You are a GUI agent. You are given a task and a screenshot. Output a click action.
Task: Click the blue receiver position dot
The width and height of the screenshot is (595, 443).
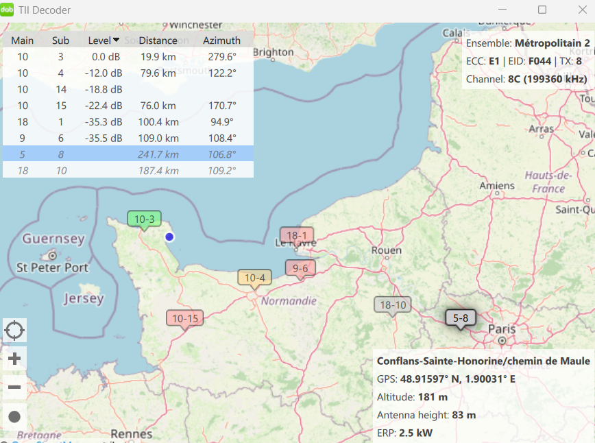(x=169, y=237)
